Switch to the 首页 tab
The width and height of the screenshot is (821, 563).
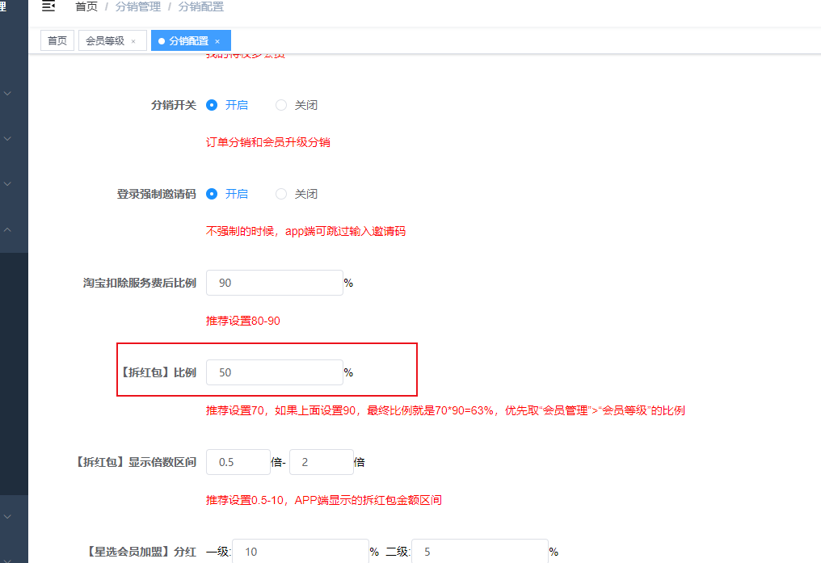tap(57, 40)
